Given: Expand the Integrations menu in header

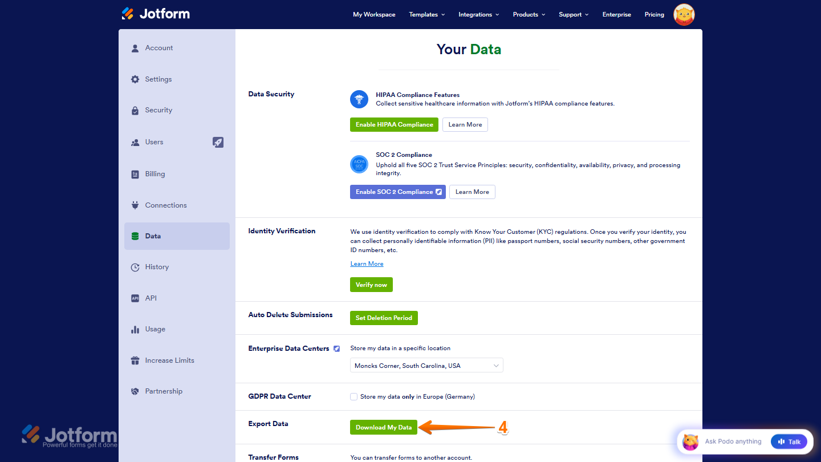Looking at the screenshot, I should click(x=479, y=15).
